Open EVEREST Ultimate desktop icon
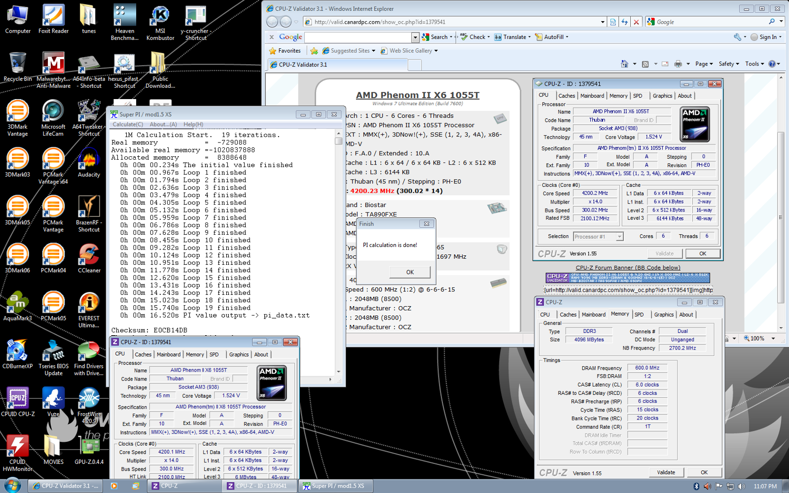789x493 pixels. pyautogui.click(x=89, y=310)
